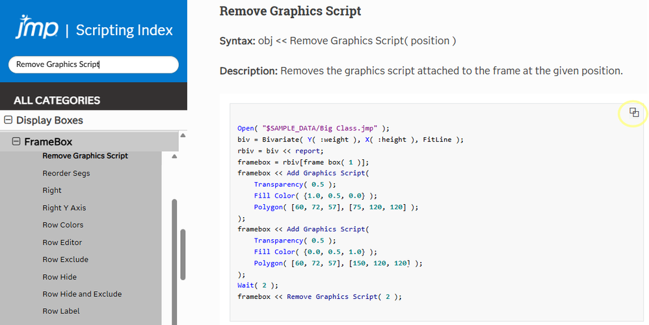Open the Row Editor entry
The width and height of the screenshot is (649, 325).
62,242
